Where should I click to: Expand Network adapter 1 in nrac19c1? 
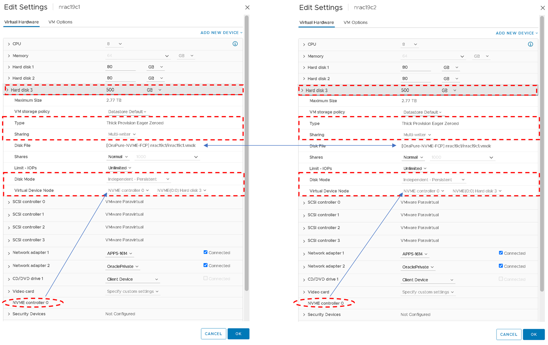click(9, 253)
